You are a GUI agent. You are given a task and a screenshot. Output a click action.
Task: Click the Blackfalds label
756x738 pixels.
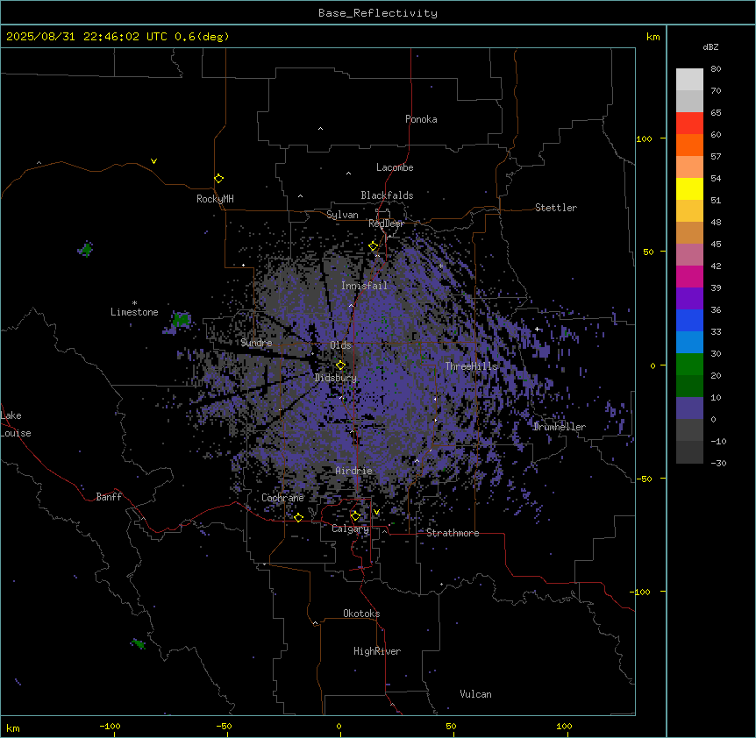click(x=387, y=195)
